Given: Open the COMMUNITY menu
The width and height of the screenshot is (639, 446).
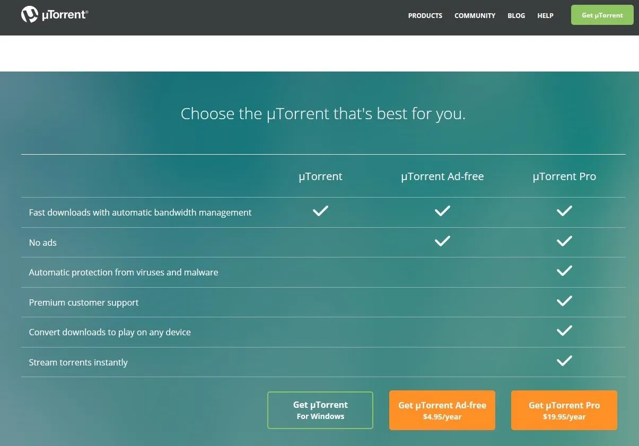Looking at the screenshot, I should [x=475, y=16].
